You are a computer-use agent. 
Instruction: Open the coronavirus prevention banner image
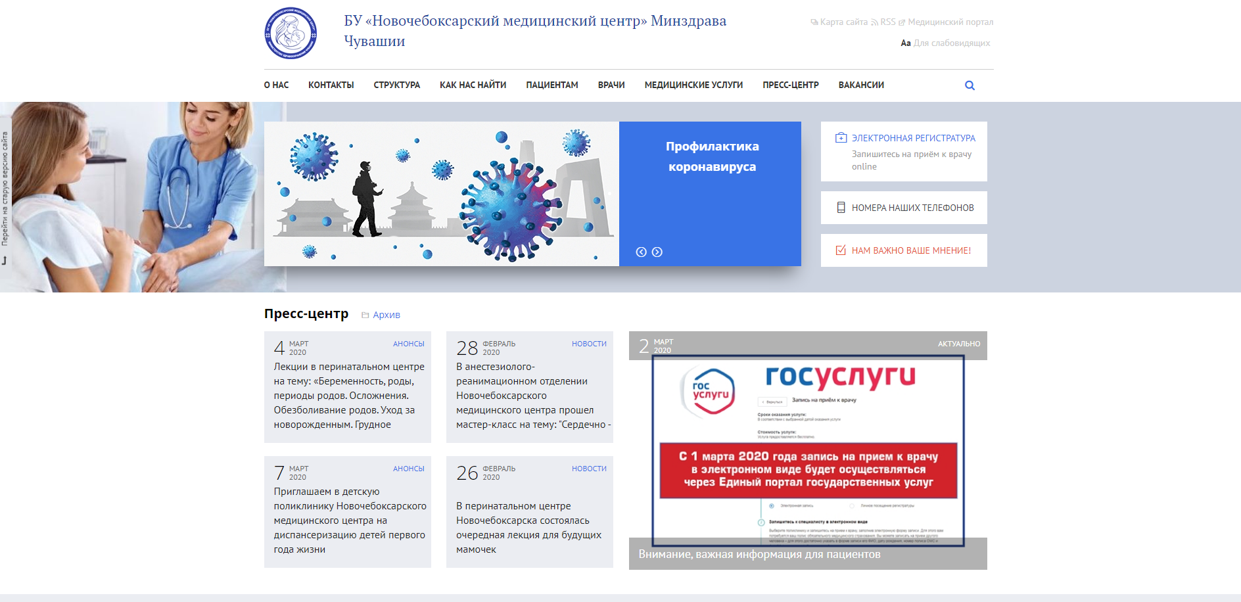point(441,194)
